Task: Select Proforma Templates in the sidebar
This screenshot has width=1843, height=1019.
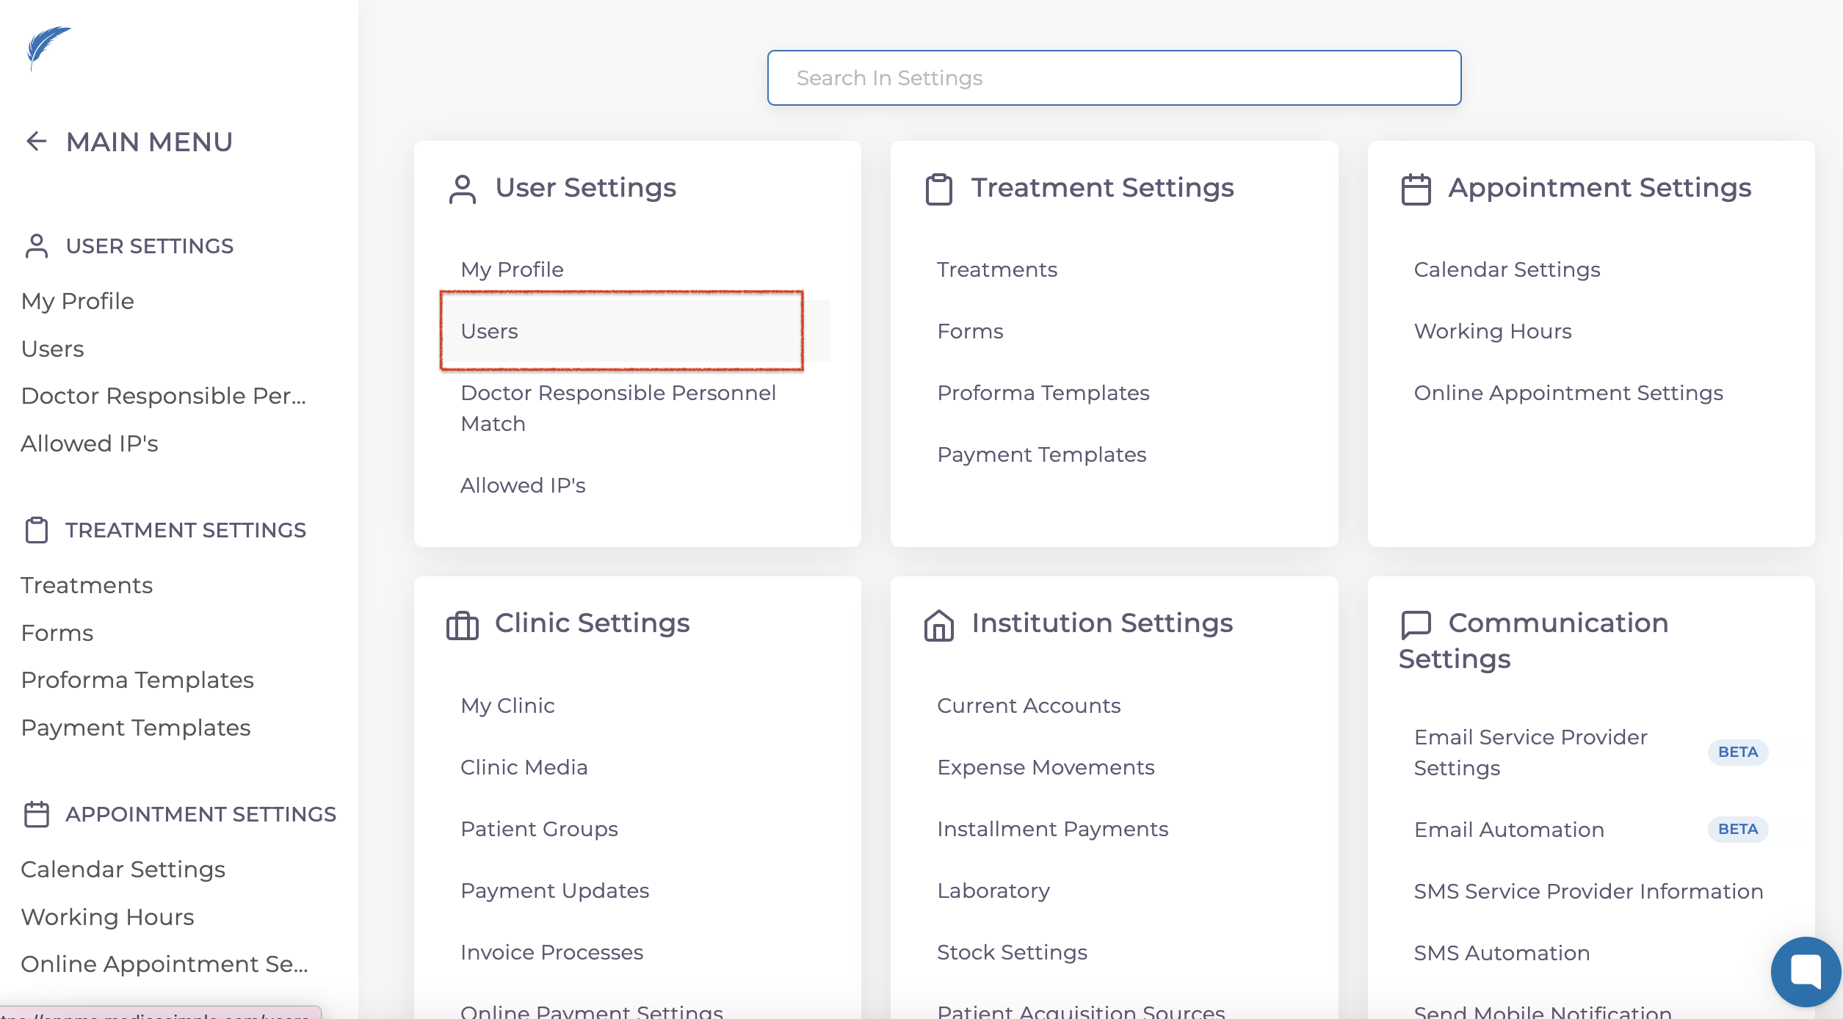Action: (x=137, y=680)
